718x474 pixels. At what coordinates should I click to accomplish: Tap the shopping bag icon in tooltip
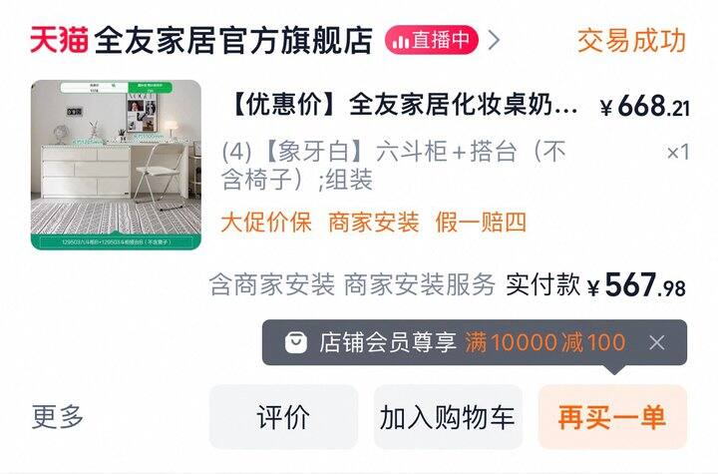pyautogui.click(x=296, y=342)
